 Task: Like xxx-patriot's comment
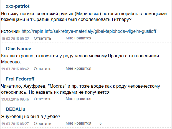click(x=79, y=38)
